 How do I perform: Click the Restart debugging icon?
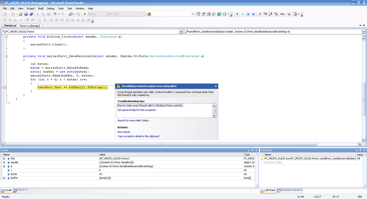tap(253, 14)
